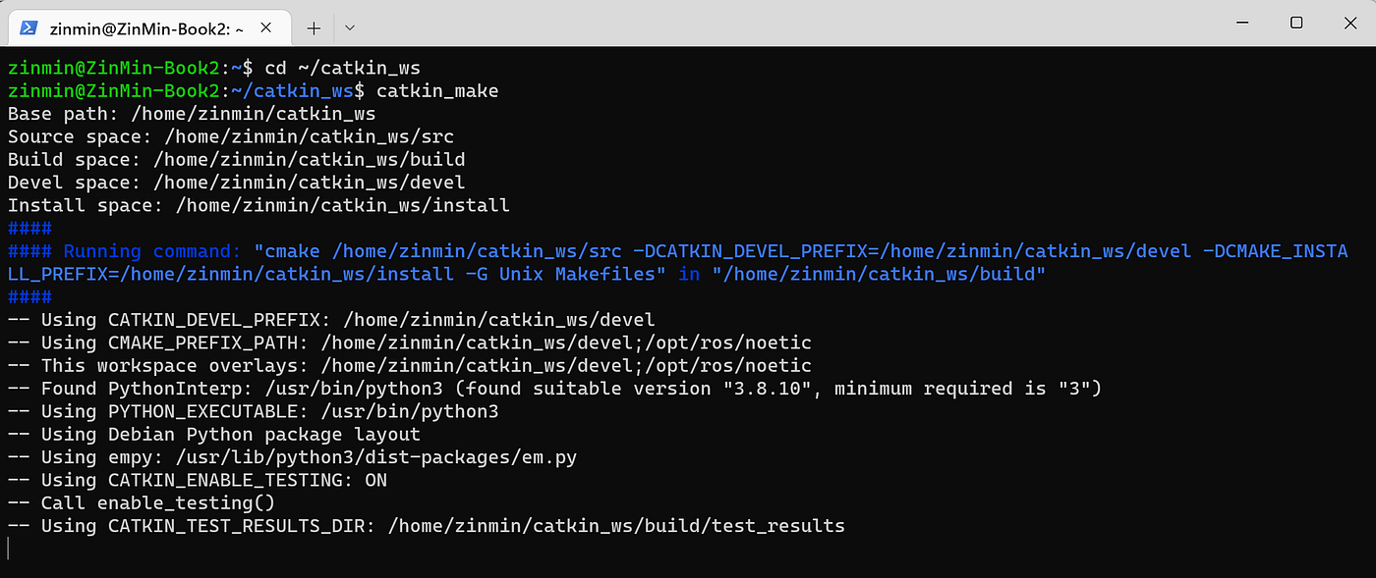Click the "Call enable_testing()" line
The image size is (1376, 578).
click(142, 502)
